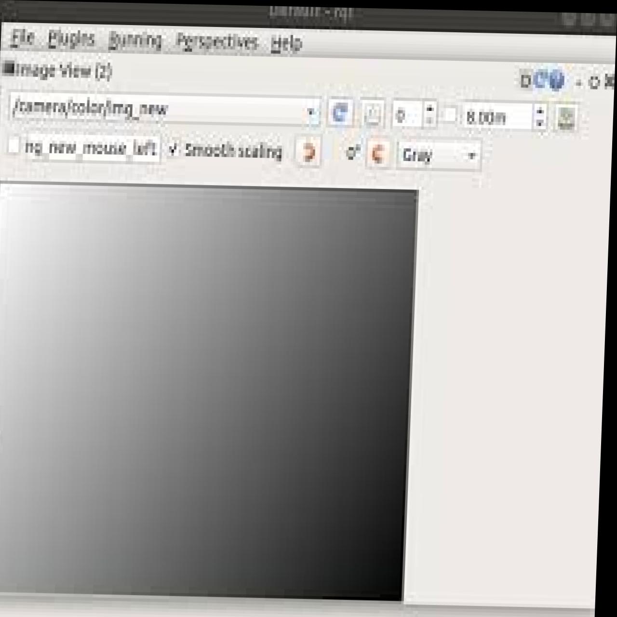The image size is (617, 617).
Task: Open the Perspectives menu
Action: point(217,42)
